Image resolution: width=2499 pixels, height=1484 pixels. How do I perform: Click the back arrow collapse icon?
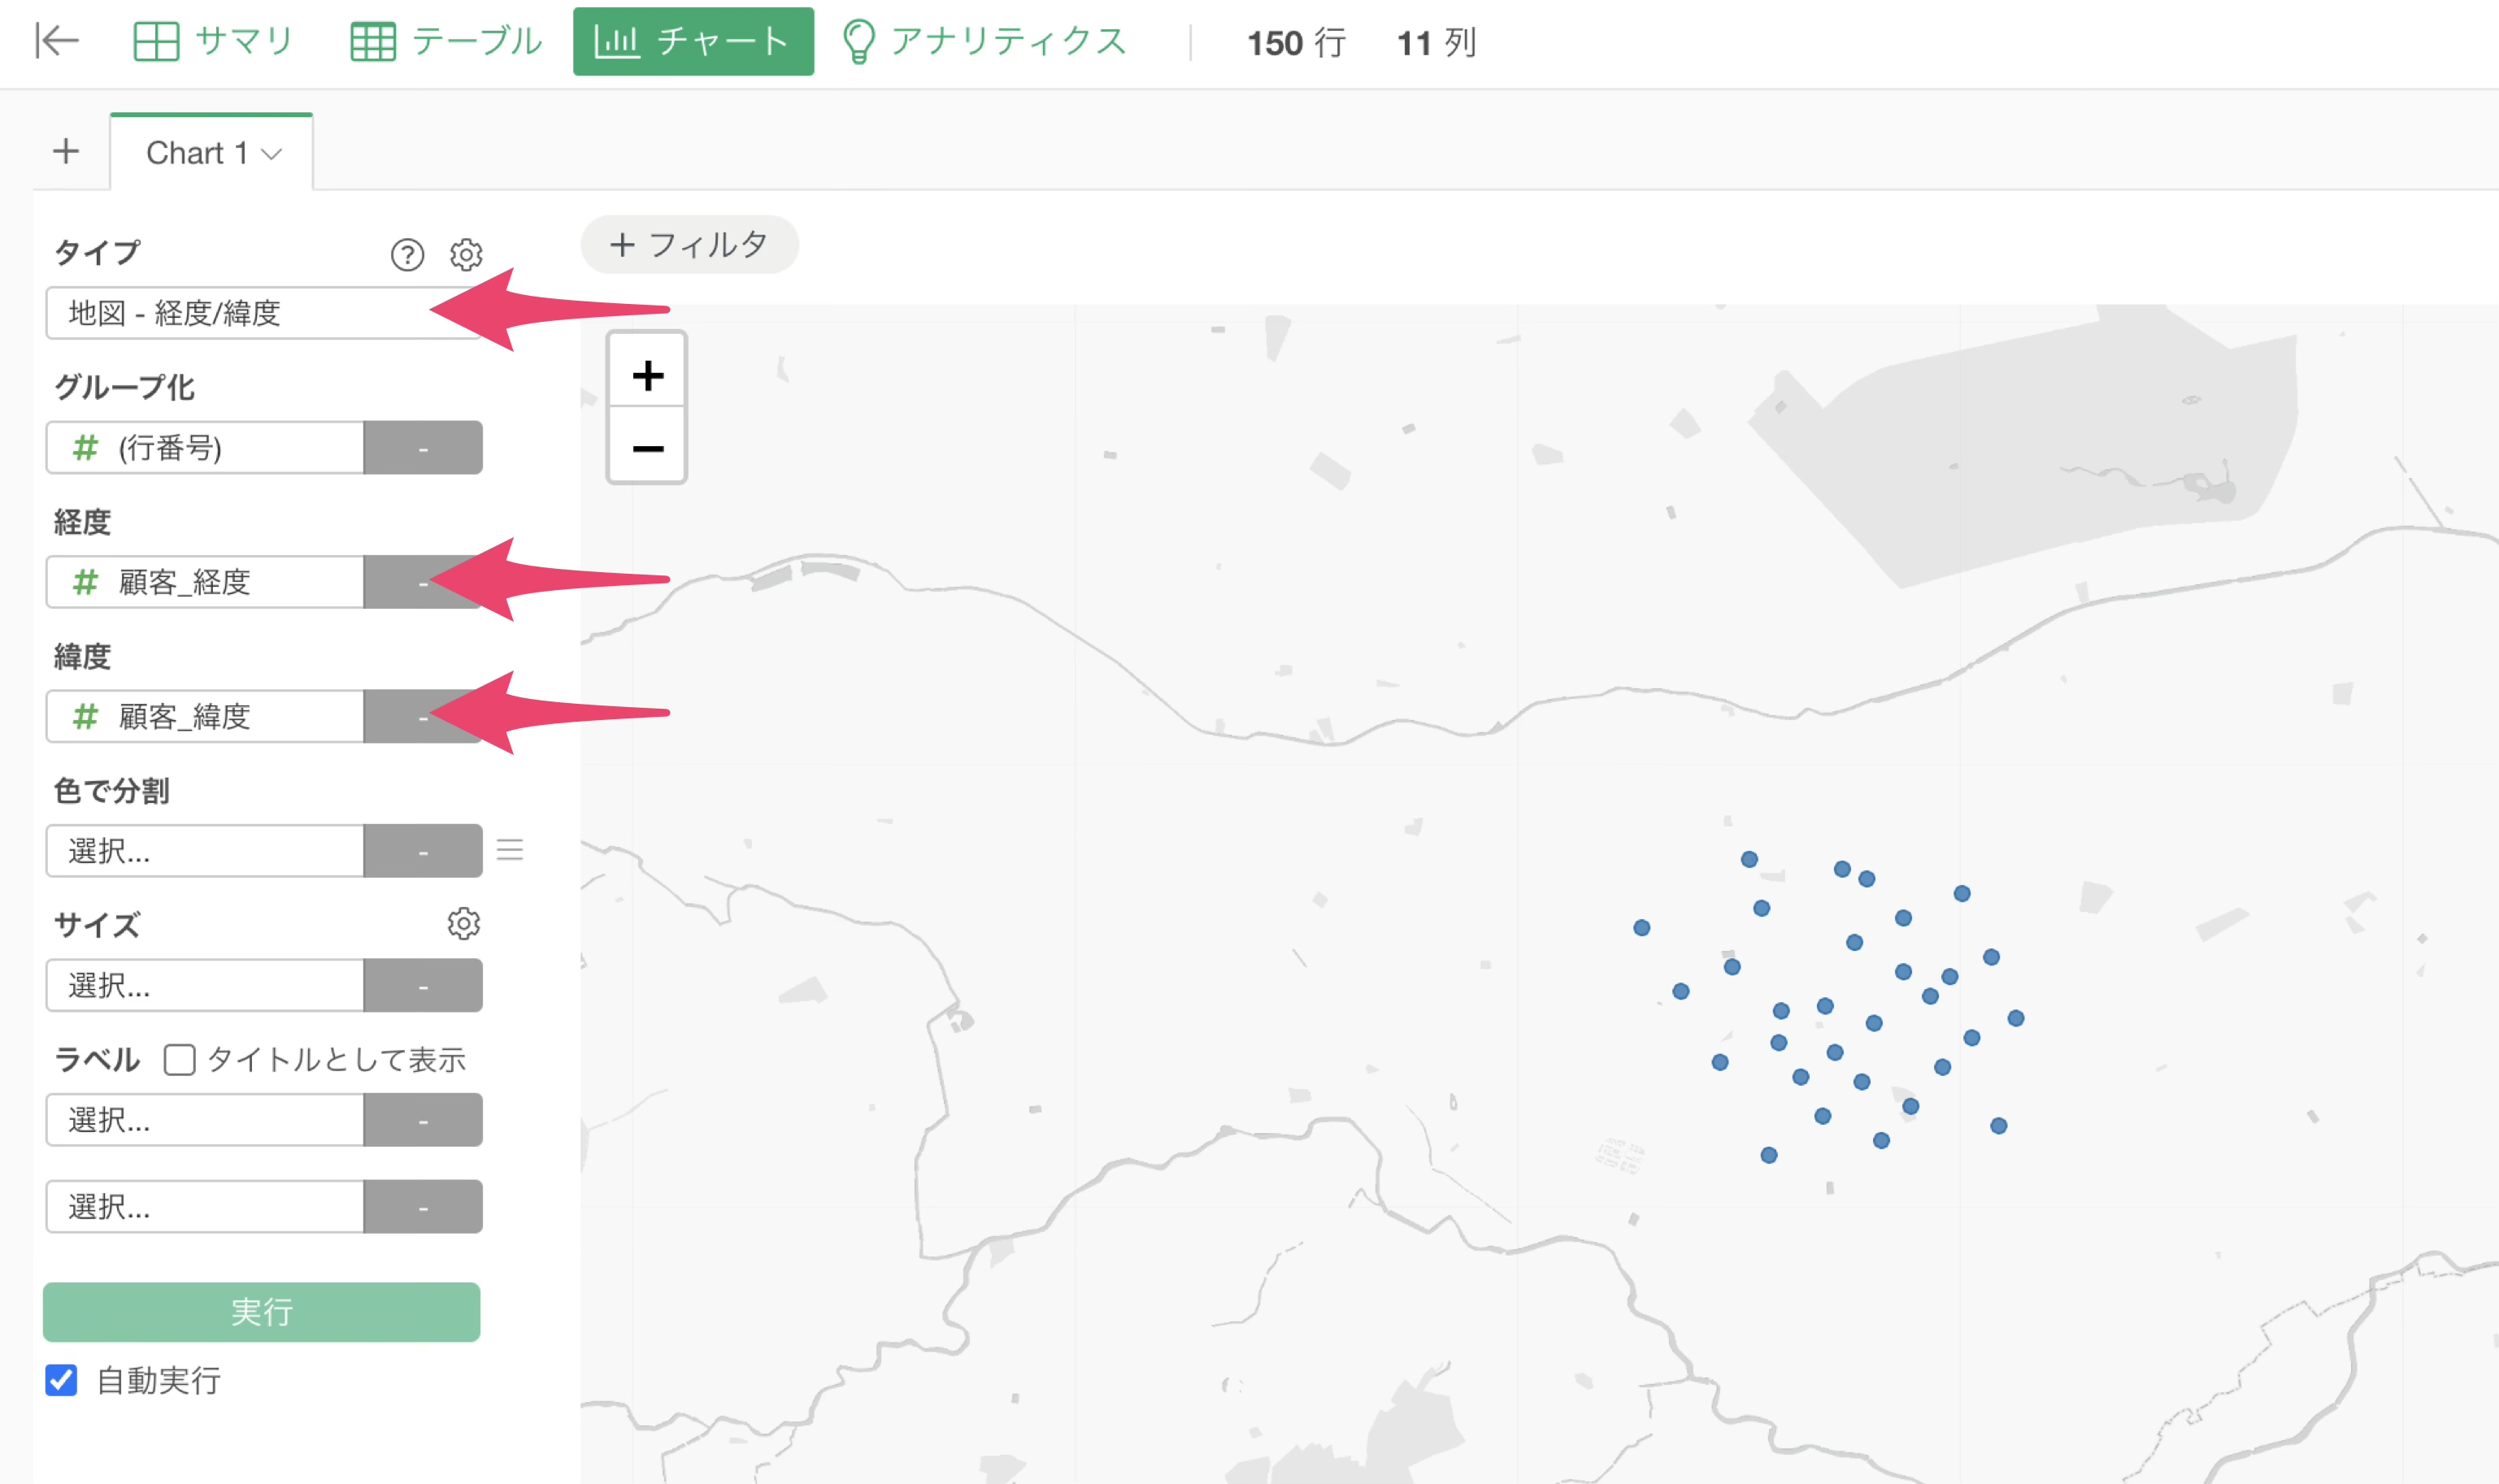(56, 41)
